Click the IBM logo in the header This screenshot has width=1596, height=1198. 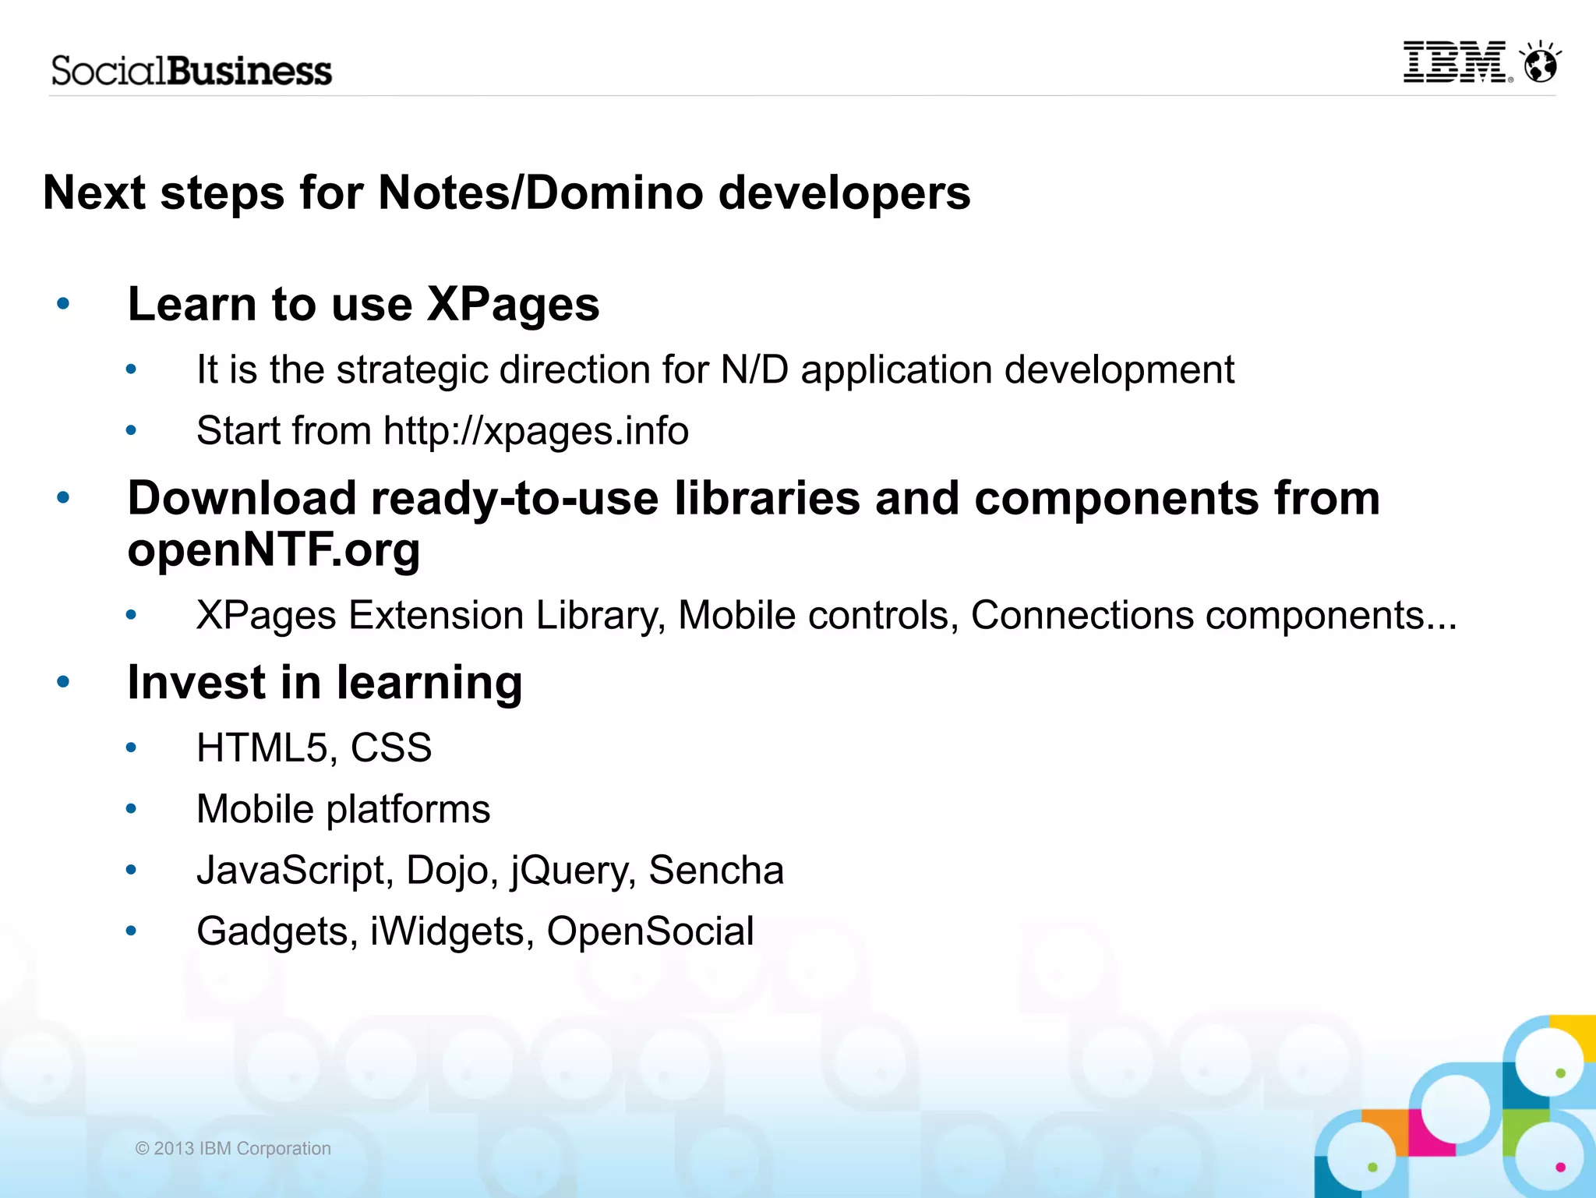pyautogui.click(x=1458, y=62)
